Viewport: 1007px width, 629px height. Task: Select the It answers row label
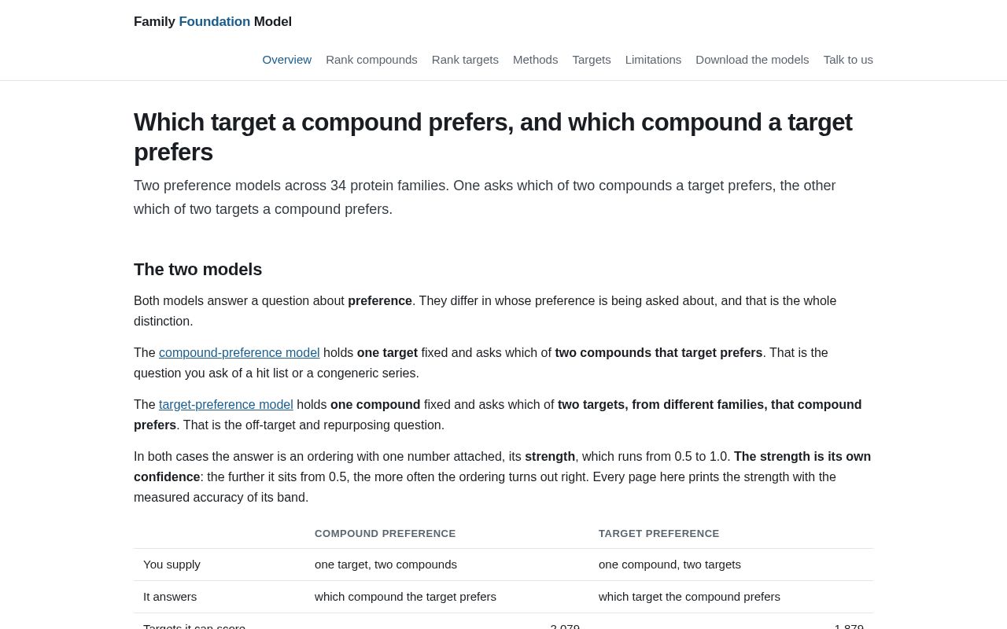[170, 597]
